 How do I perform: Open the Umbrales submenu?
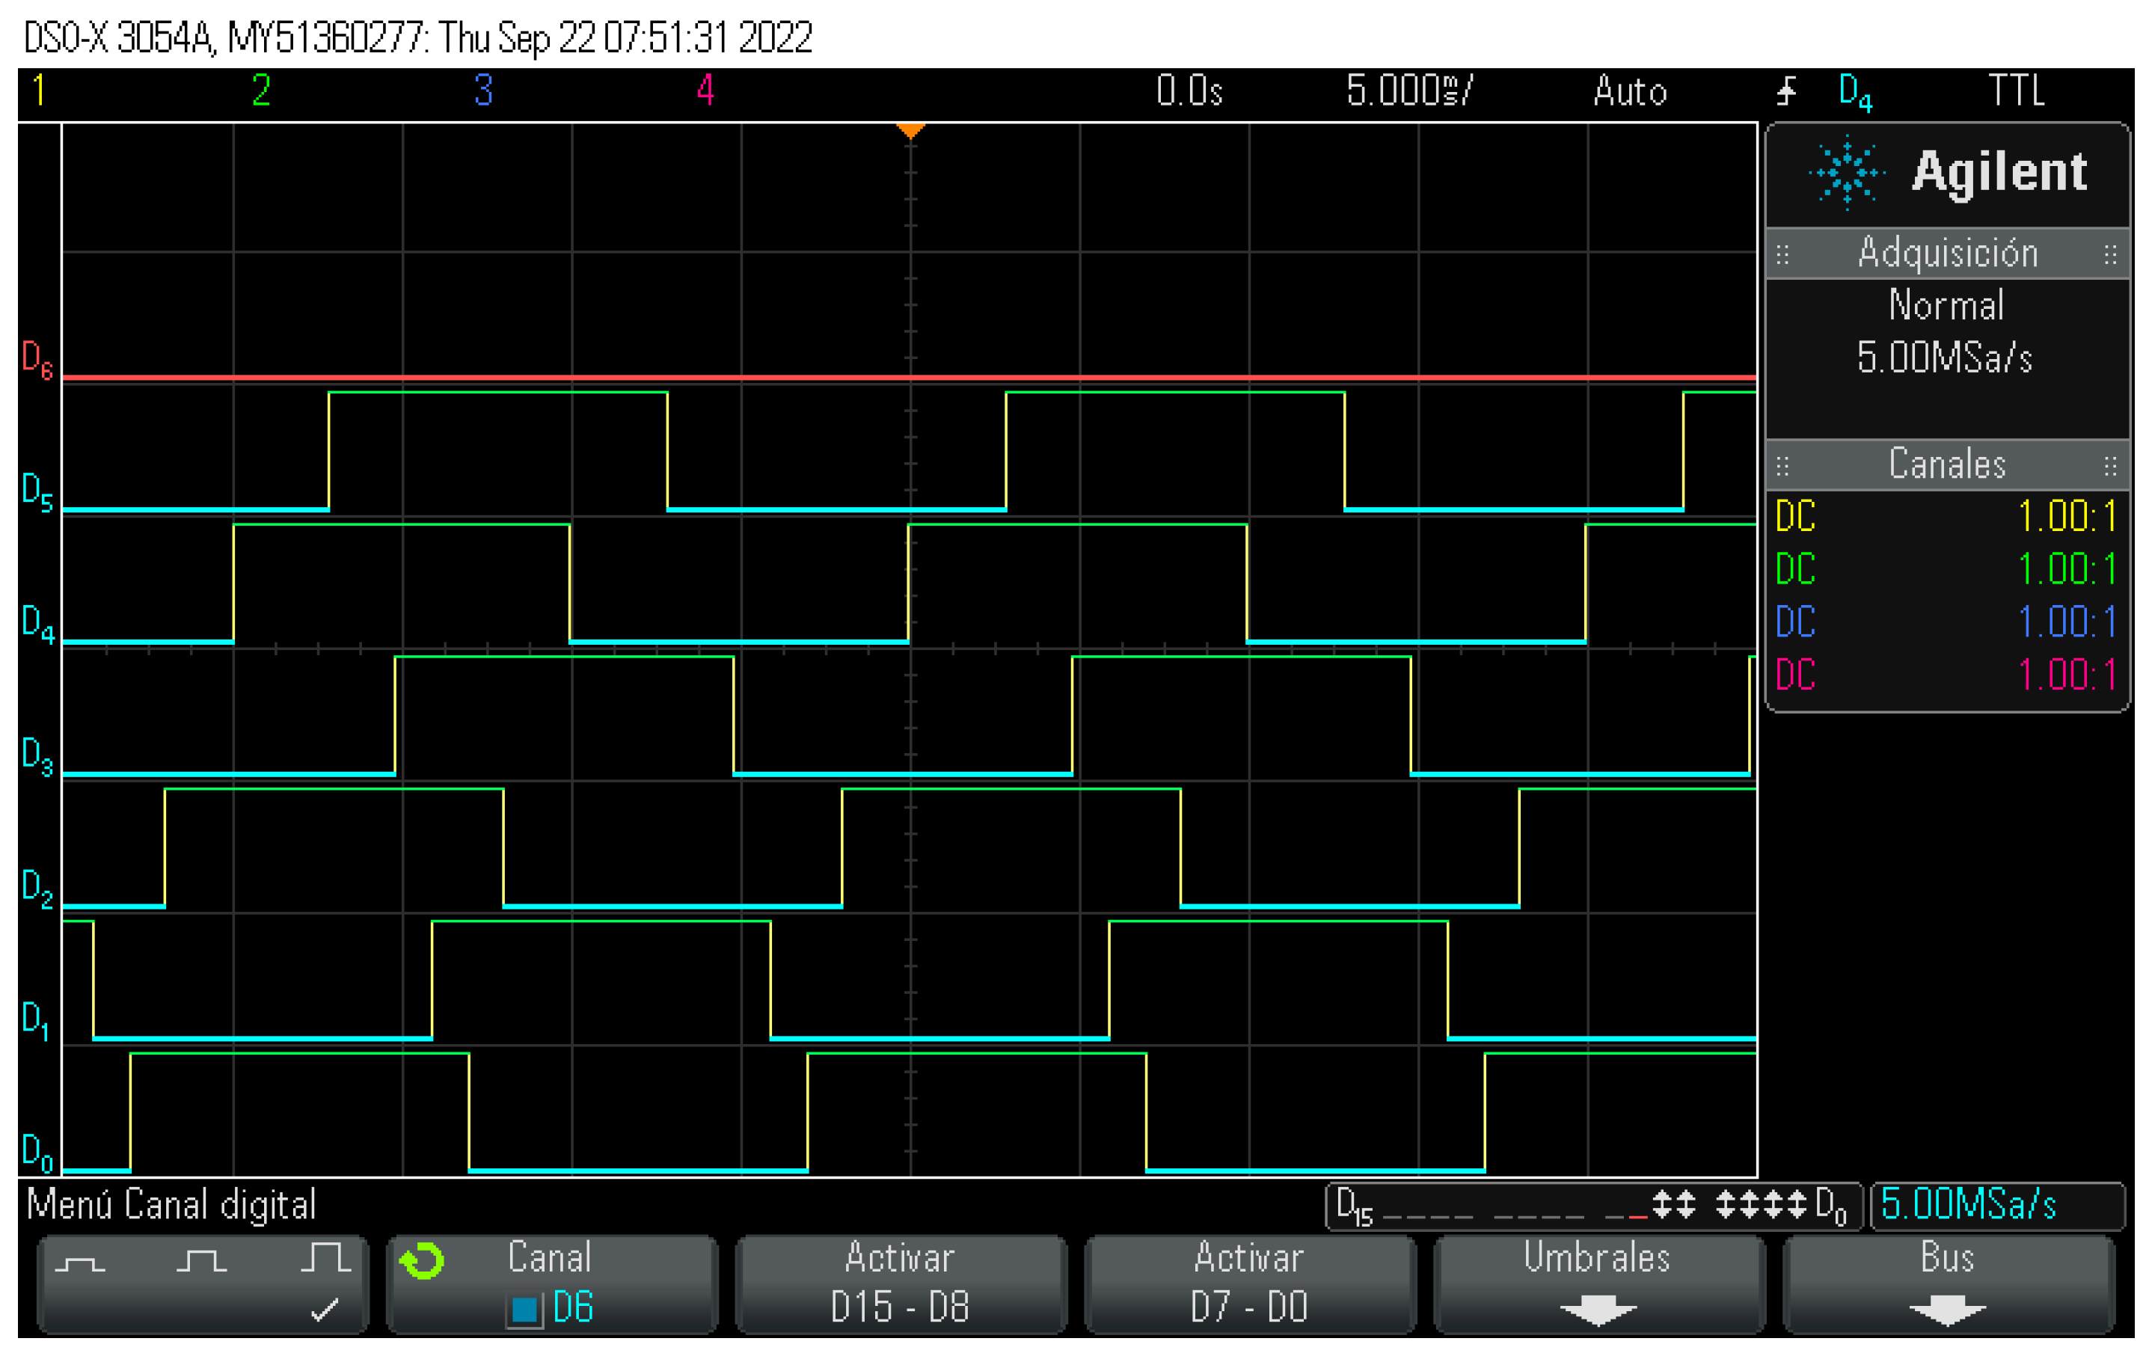pyautogui.click(x=1598, y=1284)
